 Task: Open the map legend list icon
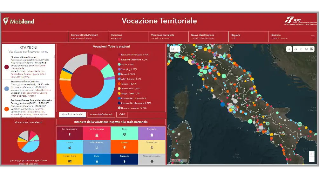pos(301,49)
